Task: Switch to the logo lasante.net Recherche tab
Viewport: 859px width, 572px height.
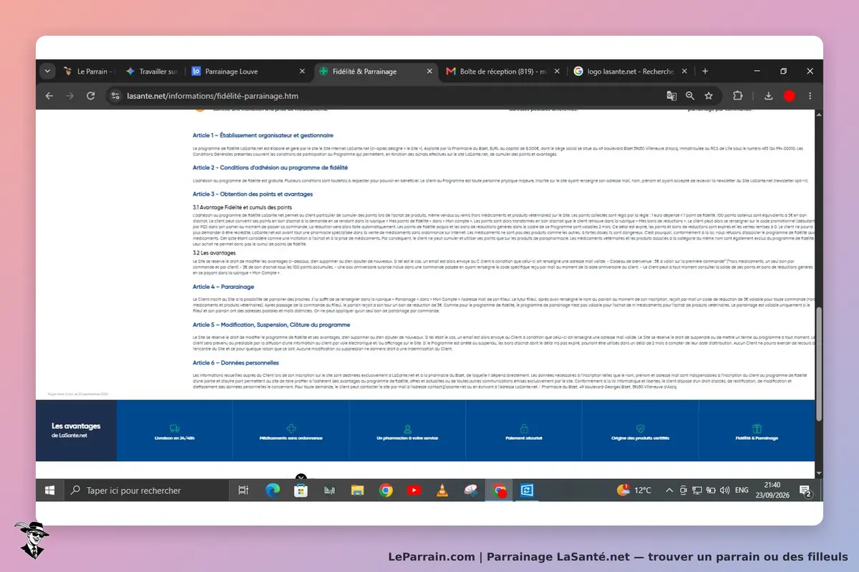Action: coord(631,71)
